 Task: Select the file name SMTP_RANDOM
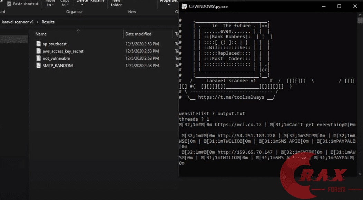click(58, 66)
